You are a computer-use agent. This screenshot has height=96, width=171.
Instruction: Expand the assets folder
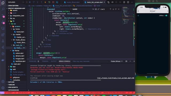coord(15,10)
